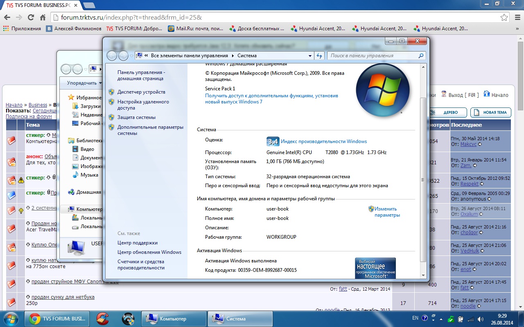
Task: Click the lightbulb icon by the '2 системни' thread
Action: tap(21, 211)
